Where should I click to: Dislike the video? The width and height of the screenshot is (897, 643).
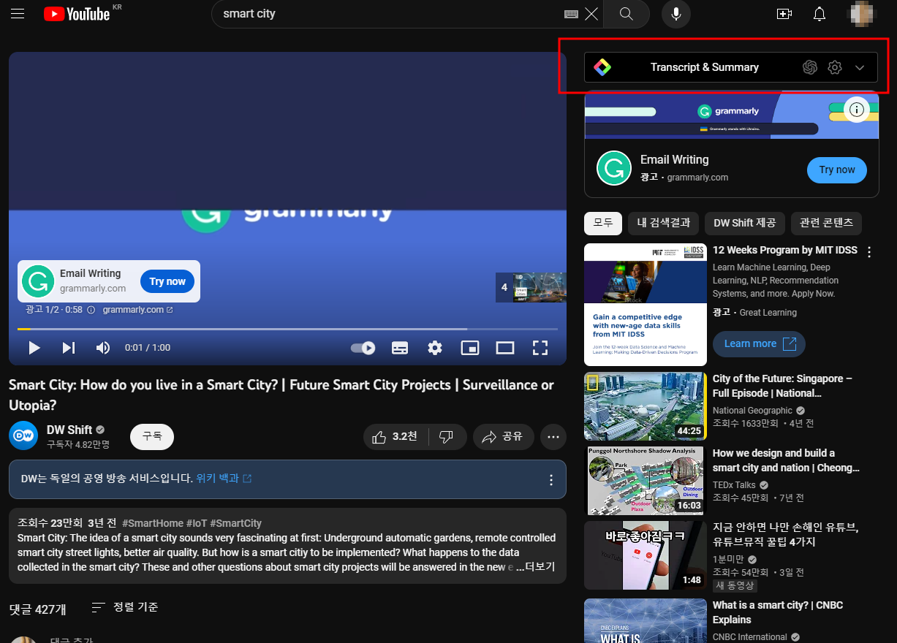pos(447,437)
